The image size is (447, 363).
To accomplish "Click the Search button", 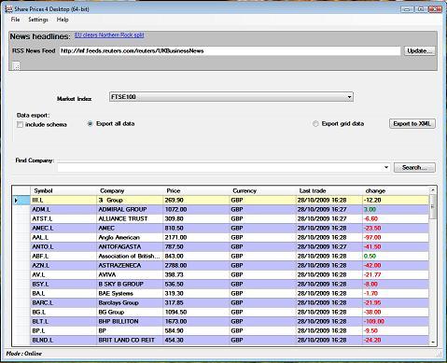I will click(x=414, y=168).
